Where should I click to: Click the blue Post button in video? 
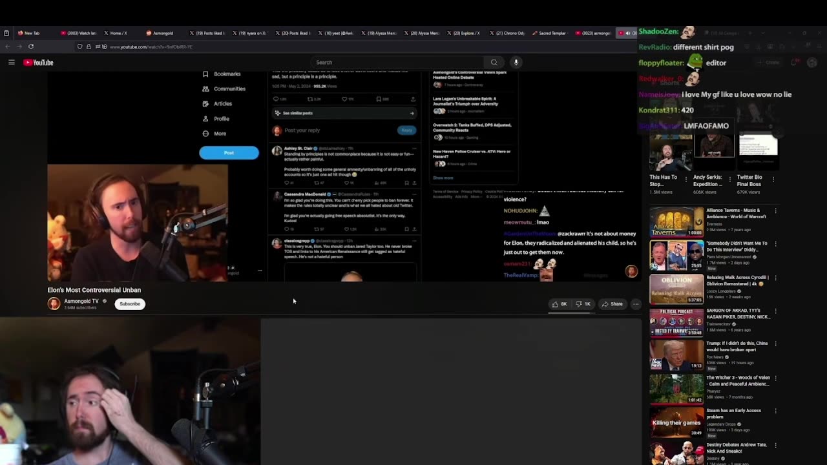coord(229,152)
